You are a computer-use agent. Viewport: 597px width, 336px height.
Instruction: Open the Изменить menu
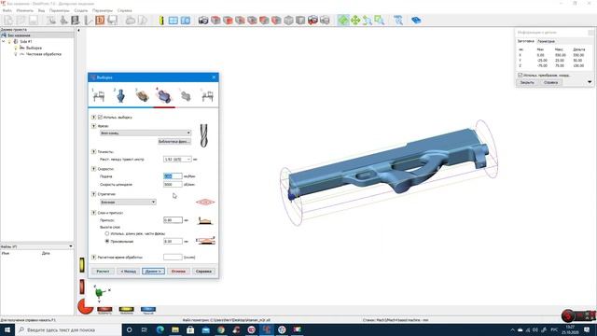pos(25,10)
